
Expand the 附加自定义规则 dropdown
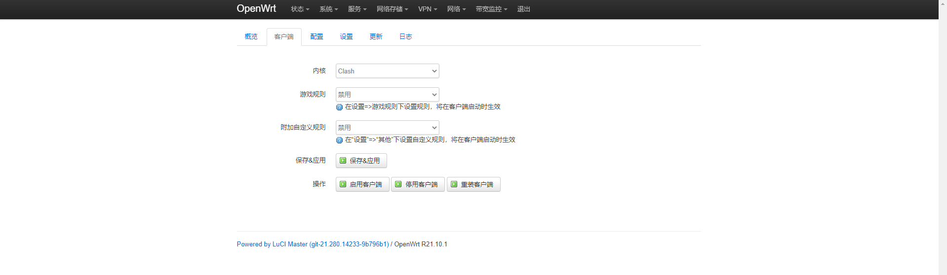tap(388, 128)
